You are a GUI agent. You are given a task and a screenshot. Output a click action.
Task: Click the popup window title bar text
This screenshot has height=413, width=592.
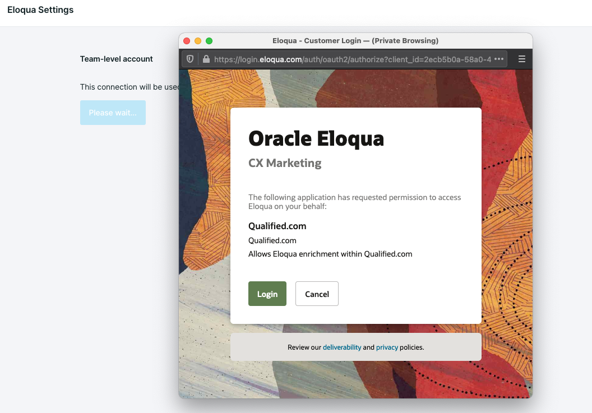point(355,41)
